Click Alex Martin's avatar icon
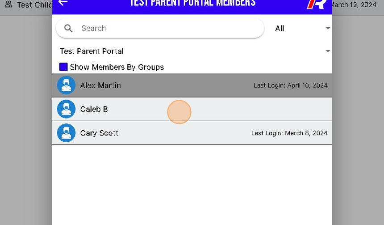Image resolution: width=384 pixels, height=225 pixels. pos(66,85)
